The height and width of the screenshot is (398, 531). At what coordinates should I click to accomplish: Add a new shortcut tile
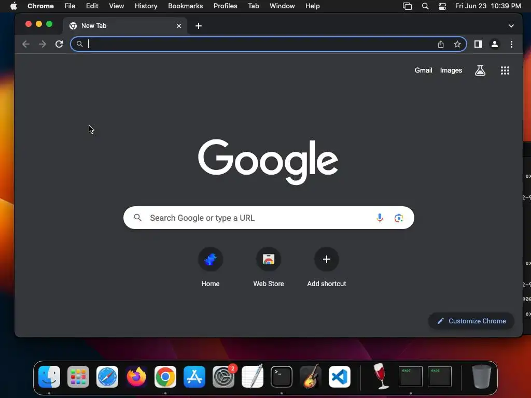coord(327,267)
